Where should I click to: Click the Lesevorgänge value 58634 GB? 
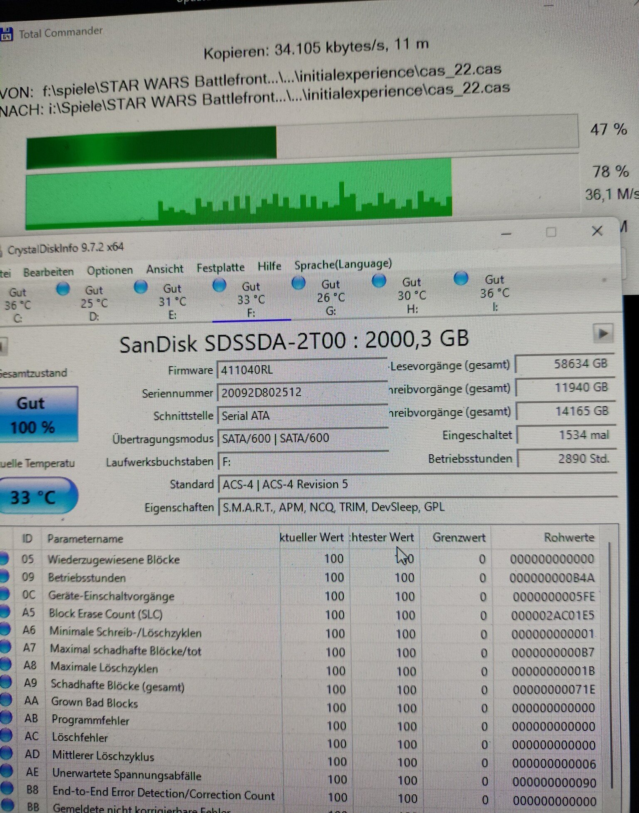[x=565, y=364]
